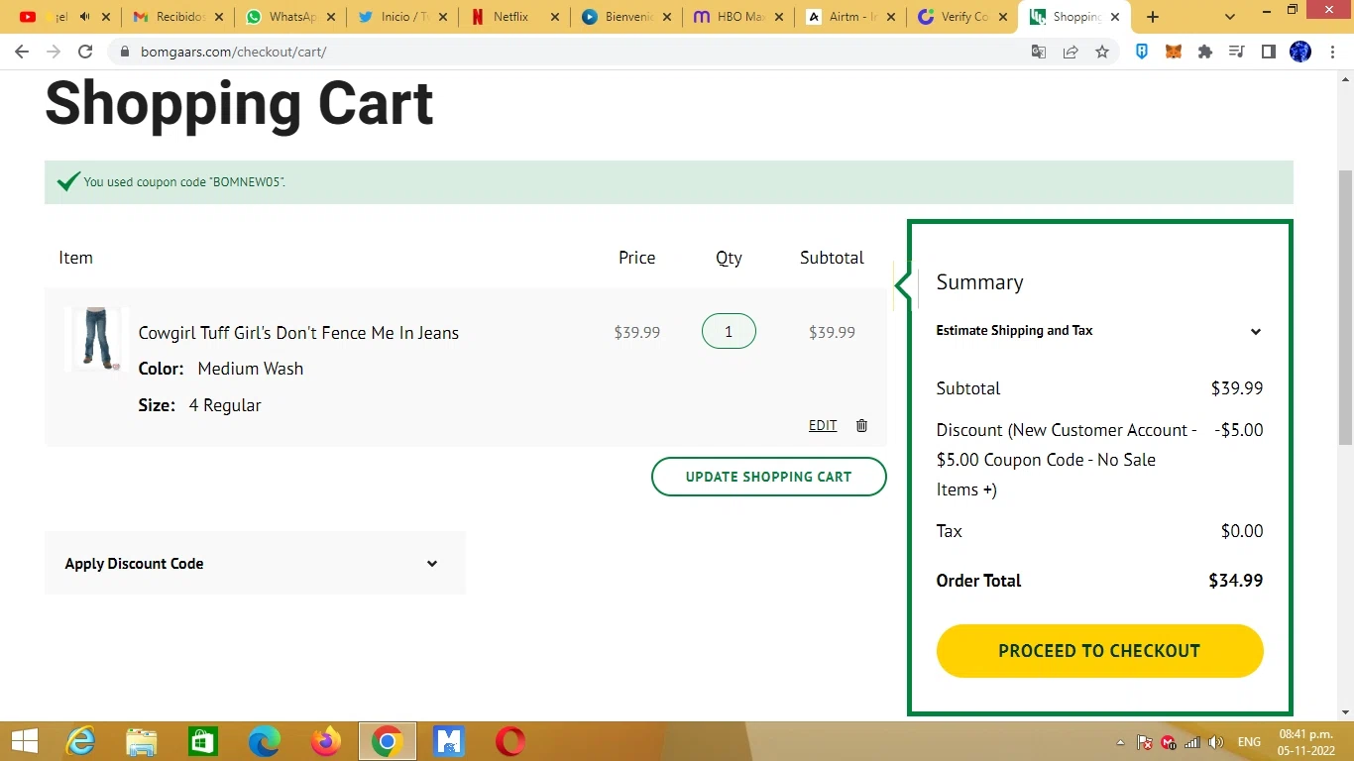Open the MetaMask fox extension
1354x761 pixels.
(x=1174, y=52)
